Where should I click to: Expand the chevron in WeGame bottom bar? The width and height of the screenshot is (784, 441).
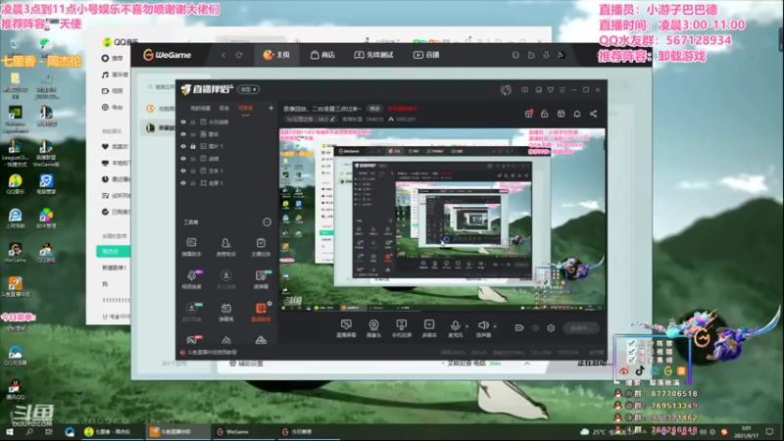click(527, 364)
